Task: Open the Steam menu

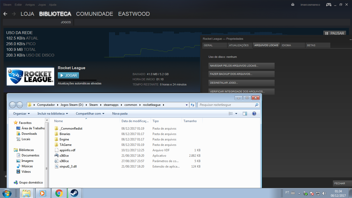Action: (7, 5)
